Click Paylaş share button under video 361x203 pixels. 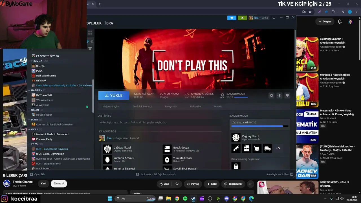coord(193,184)
